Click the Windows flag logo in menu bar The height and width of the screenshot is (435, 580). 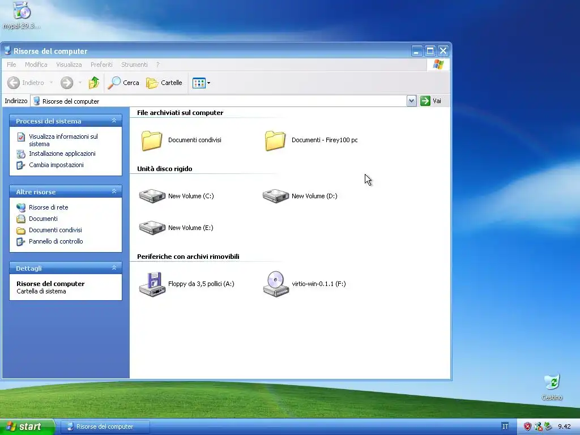click(438, 65)
